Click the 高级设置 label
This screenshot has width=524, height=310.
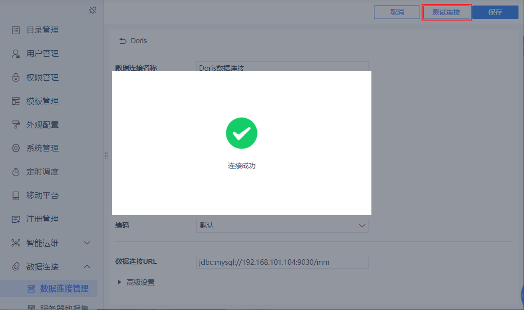[141, 282]
